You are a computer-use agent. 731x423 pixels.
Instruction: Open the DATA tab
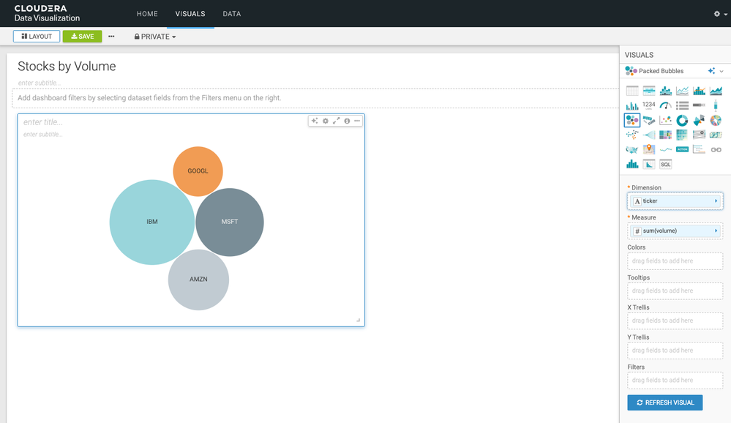click(x=232, y=14)
